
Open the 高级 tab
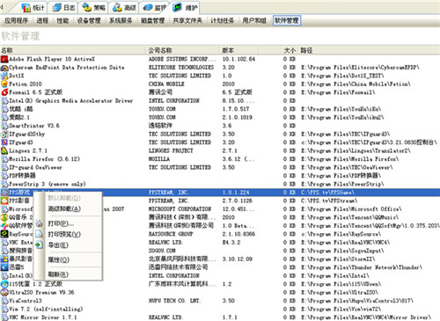(124, 8)
